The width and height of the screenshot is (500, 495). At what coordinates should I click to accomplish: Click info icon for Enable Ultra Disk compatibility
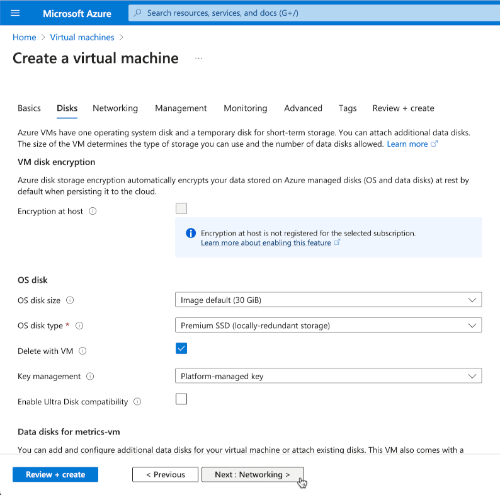point(137,402)
